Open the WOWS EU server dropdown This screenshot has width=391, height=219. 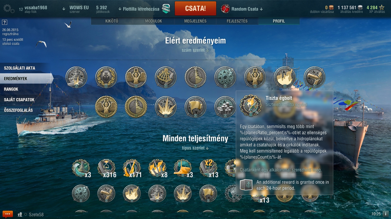coord(76,9)
